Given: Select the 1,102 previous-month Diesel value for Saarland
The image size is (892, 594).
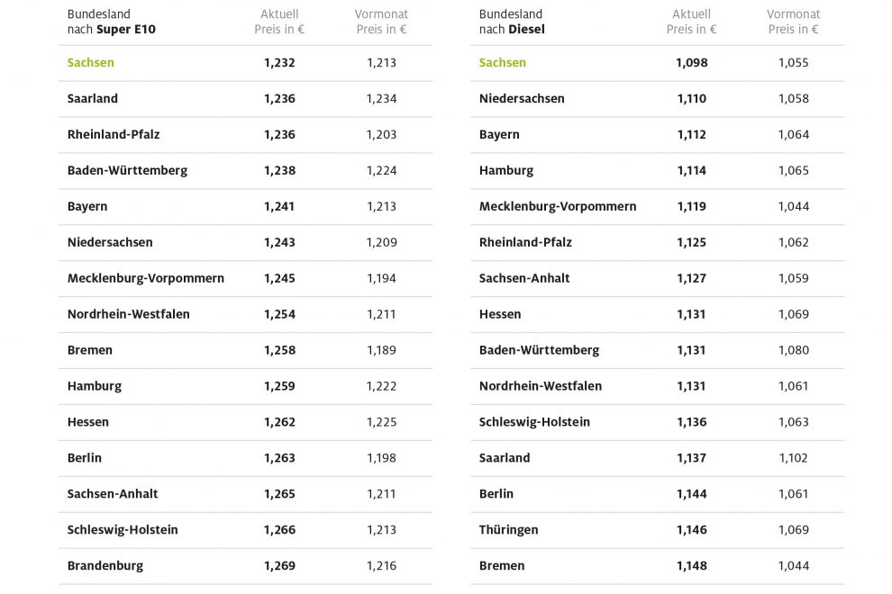Looking at the screenshot, I should [x=794, y=458].
